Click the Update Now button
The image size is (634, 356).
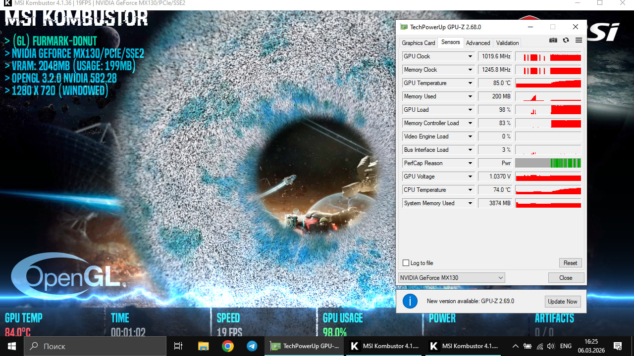[x=563, y=302]
